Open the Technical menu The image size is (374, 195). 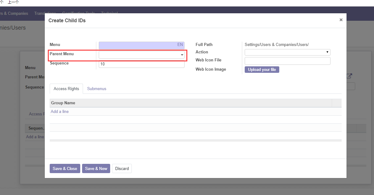pyautogui.click(x=110, y=14)
